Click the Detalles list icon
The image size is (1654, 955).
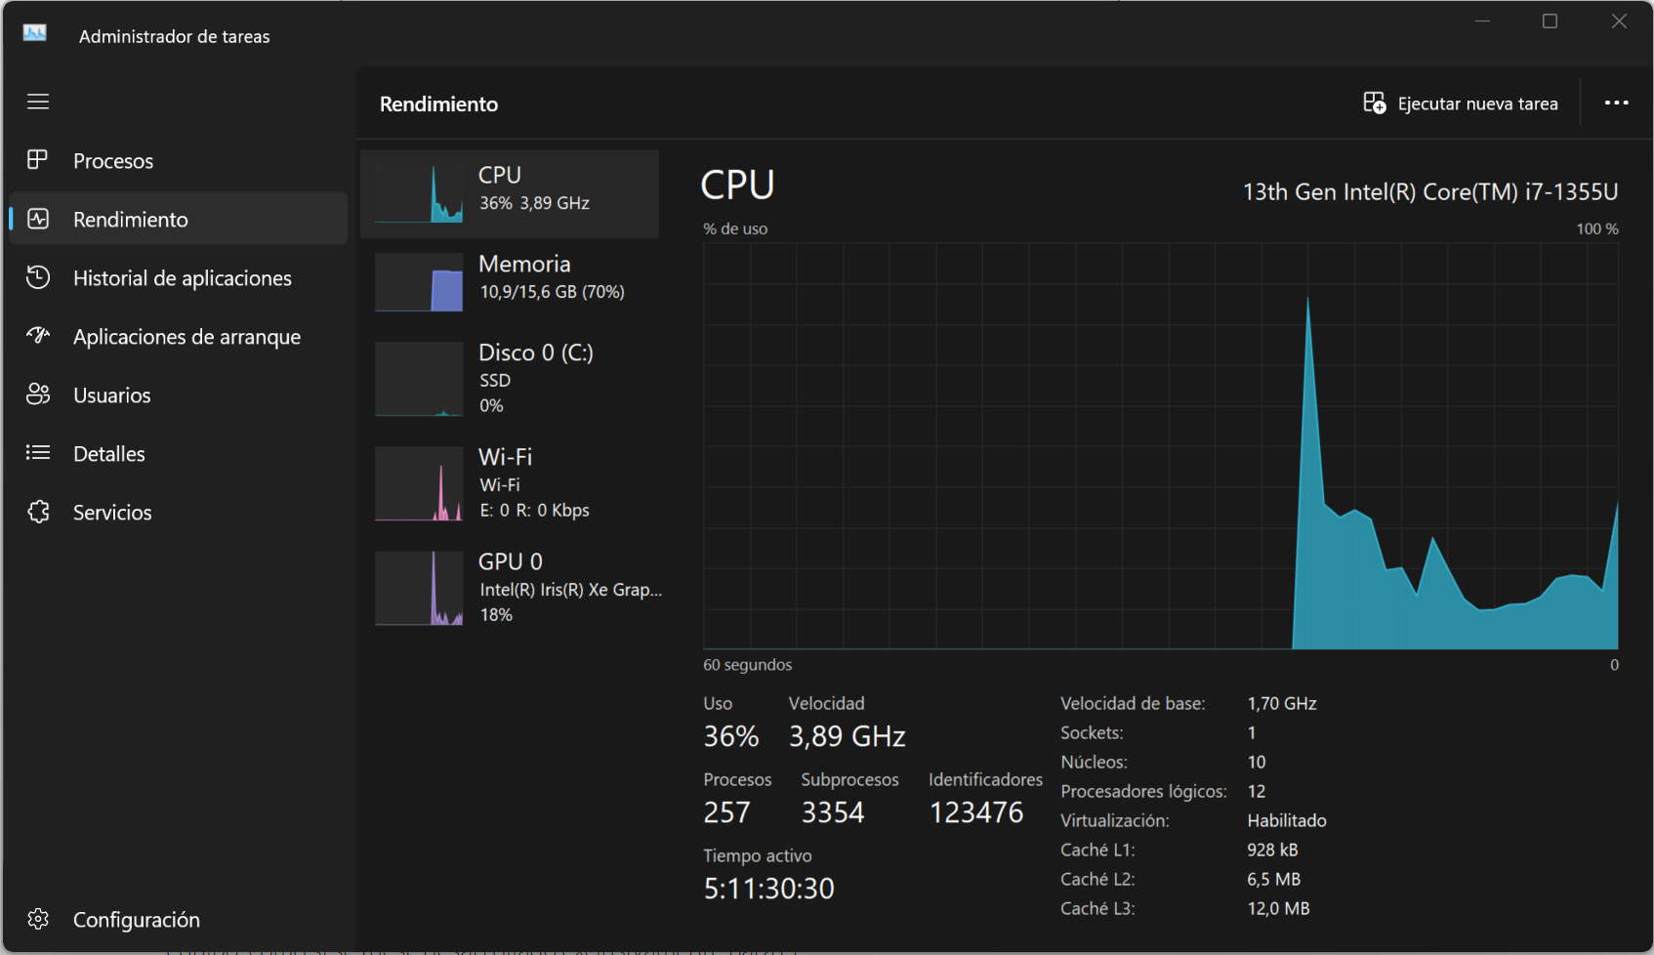tap(38, 453)
